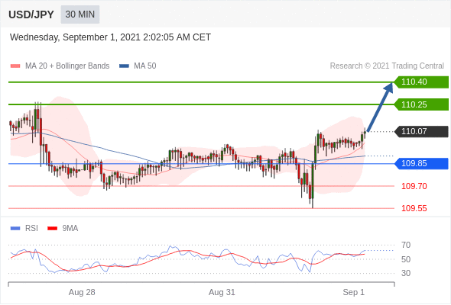
Task: Click the RSI legend swatch
Action: [x=15, y=229]
